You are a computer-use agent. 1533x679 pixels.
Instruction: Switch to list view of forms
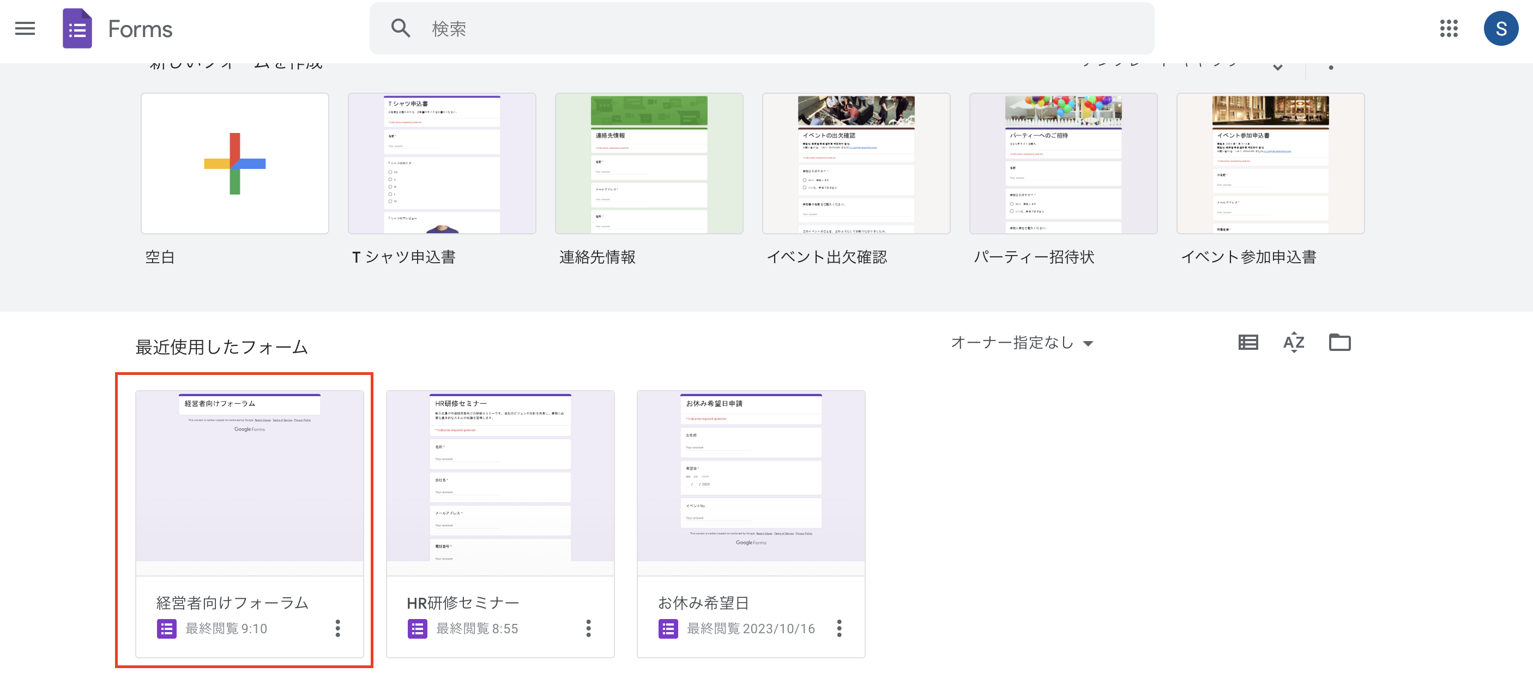(1248, 342)
